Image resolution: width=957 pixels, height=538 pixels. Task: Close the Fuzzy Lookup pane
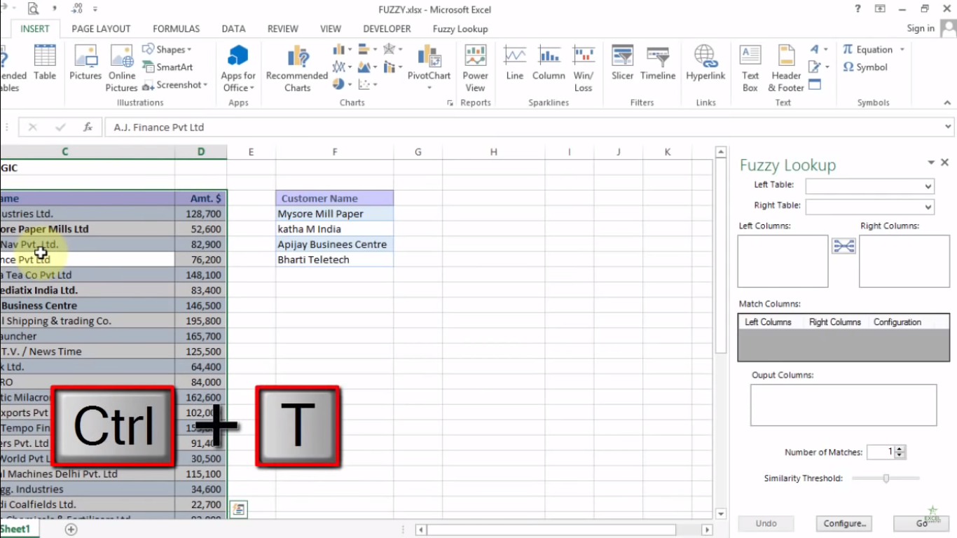(944, 163)
